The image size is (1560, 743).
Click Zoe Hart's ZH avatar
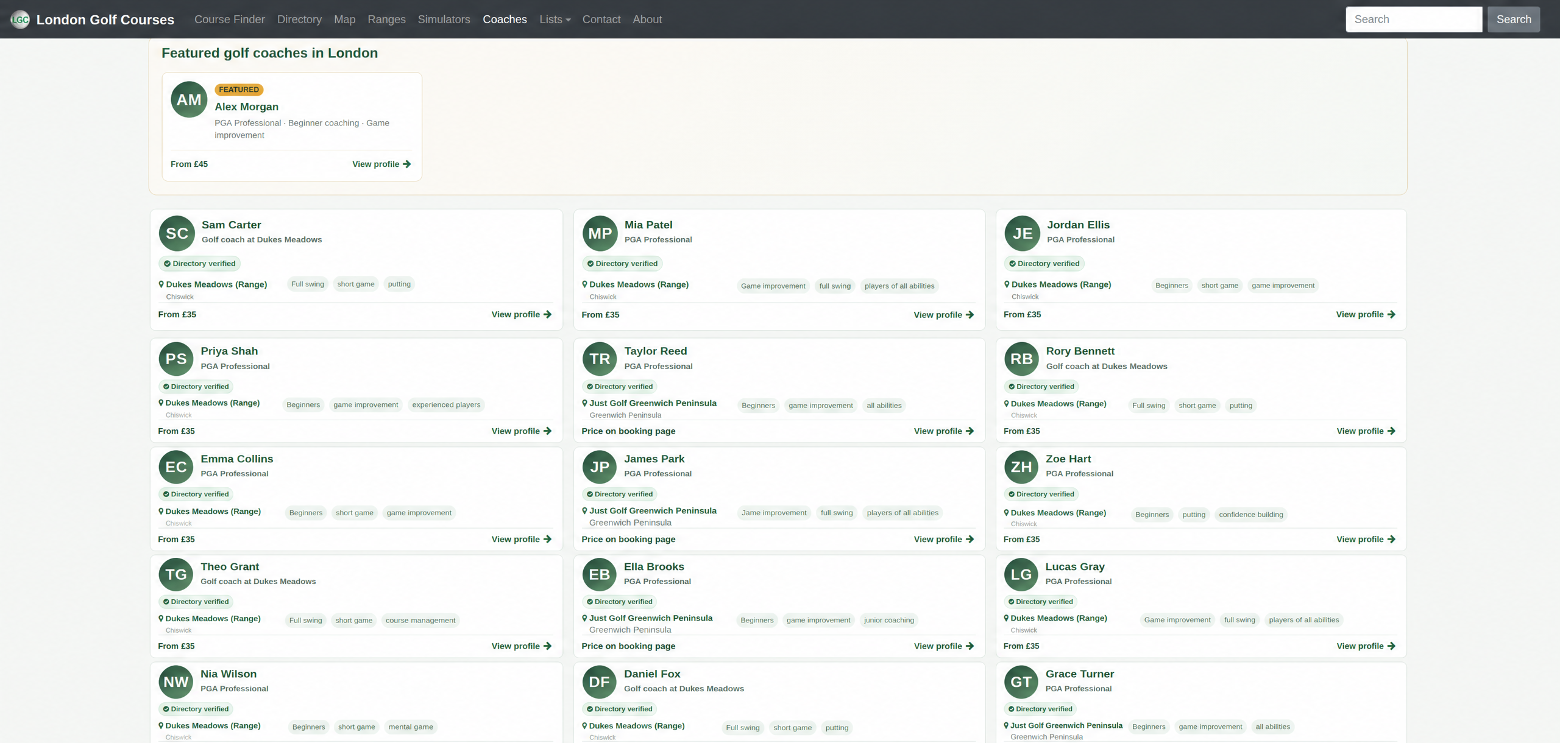click(1021, 467)
